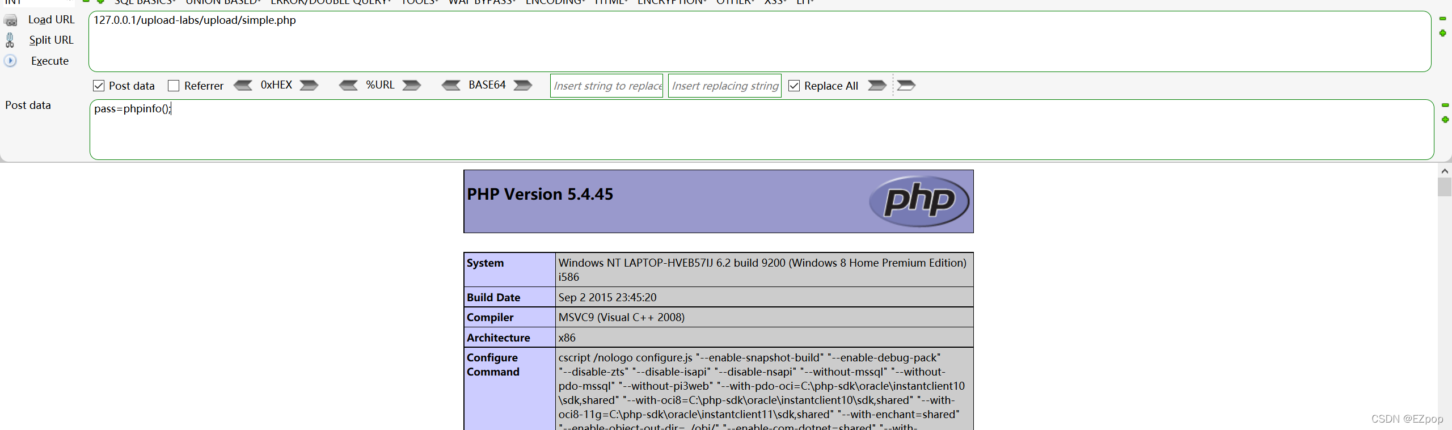Click the green plus beside the URL box
Viewport: 1452px width, 430px height.
click(1442, 33)
